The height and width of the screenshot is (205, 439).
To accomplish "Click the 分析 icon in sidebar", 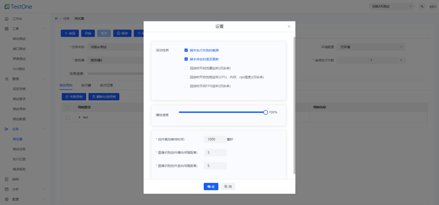I will tap(7, 189).
